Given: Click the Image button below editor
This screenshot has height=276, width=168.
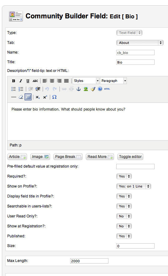Looking at the screenshot, I should pyautogui.click(x=40, y=157).
